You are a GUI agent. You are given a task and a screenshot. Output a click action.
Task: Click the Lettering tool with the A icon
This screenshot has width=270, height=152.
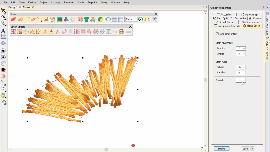tap(3, 31)
